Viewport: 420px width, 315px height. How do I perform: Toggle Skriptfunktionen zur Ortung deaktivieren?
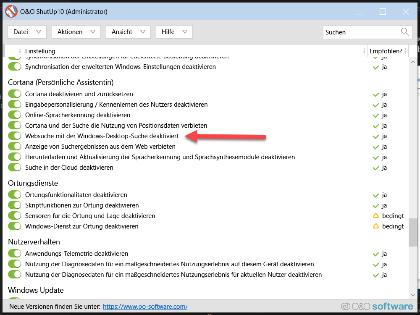coord(14,205)
